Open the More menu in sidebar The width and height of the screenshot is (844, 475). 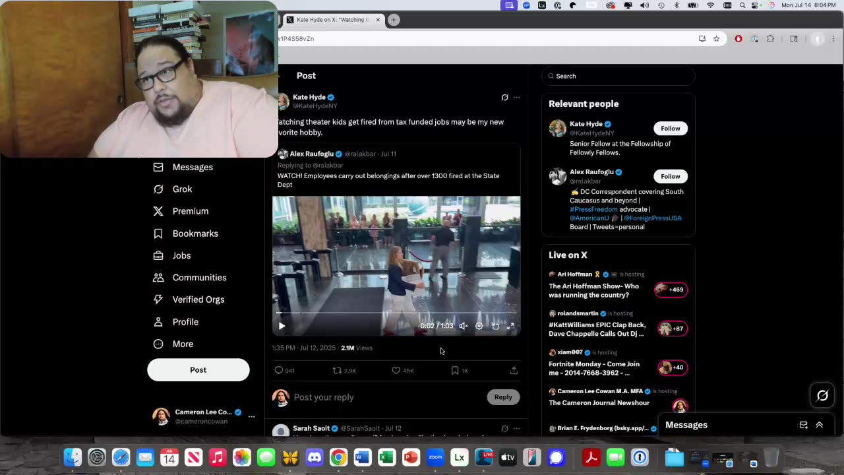click(x=173, y=344)
